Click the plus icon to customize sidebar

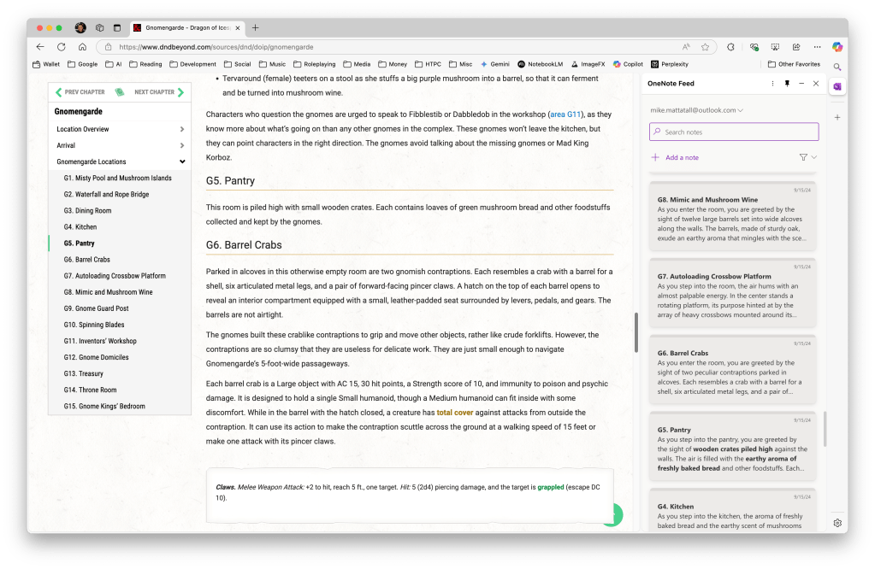click(x=837, y=117)
